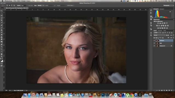Select the Zoom tool
Image resolution: width=175 pixels, height=98 pixels.
[x=2, y=56]
